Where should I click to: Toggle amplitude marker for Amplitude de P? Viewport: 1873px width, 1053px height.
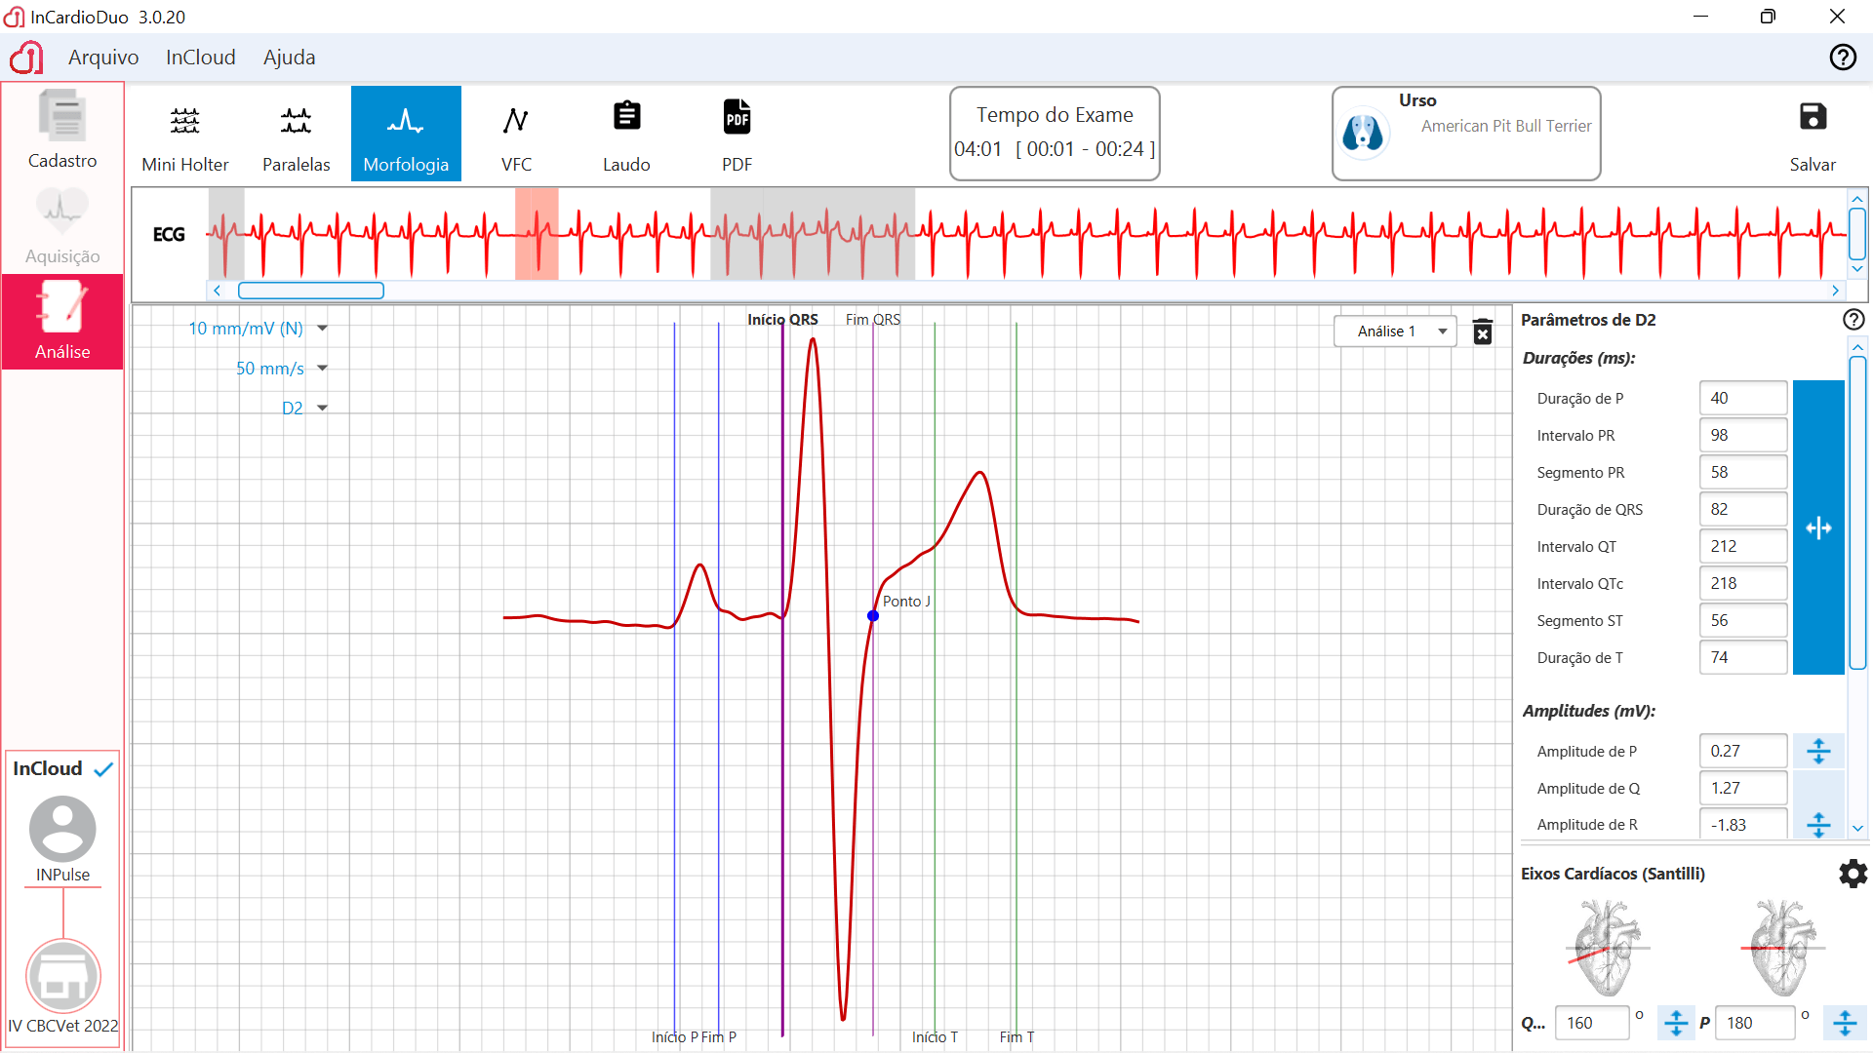point(1818,751)
